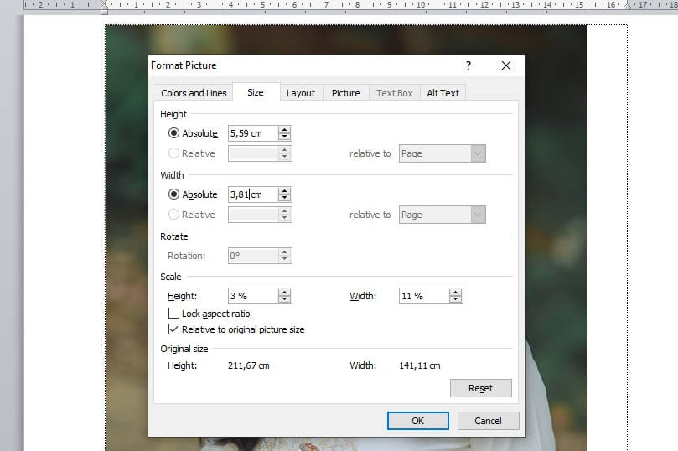
Task: Click the relative width input field
Action: [253, 215]
